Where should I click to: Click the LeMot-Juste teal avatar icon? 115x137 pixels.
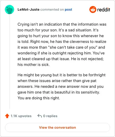[9, 9]
